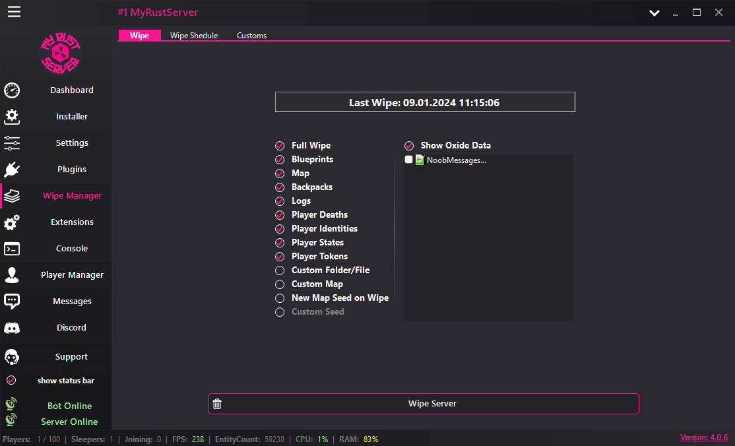Switch to the Wipe Shedule tab
Image resolution: width=735 pixels, height=446 pixels.
[194, 35]
